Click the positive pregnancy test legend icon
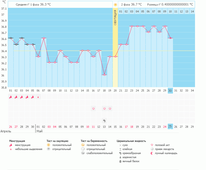Viewport: 206px width, 170px height. [83, 145]
